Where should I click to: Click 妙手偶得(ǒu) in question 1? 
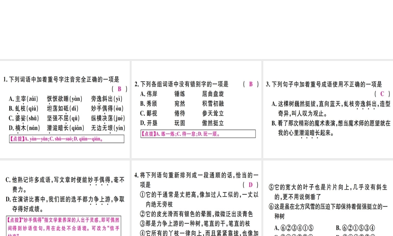[x=107, y=109]
